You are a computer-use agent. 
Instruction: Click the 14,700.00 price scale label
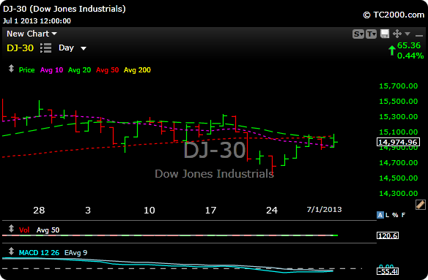coord(399,162)
